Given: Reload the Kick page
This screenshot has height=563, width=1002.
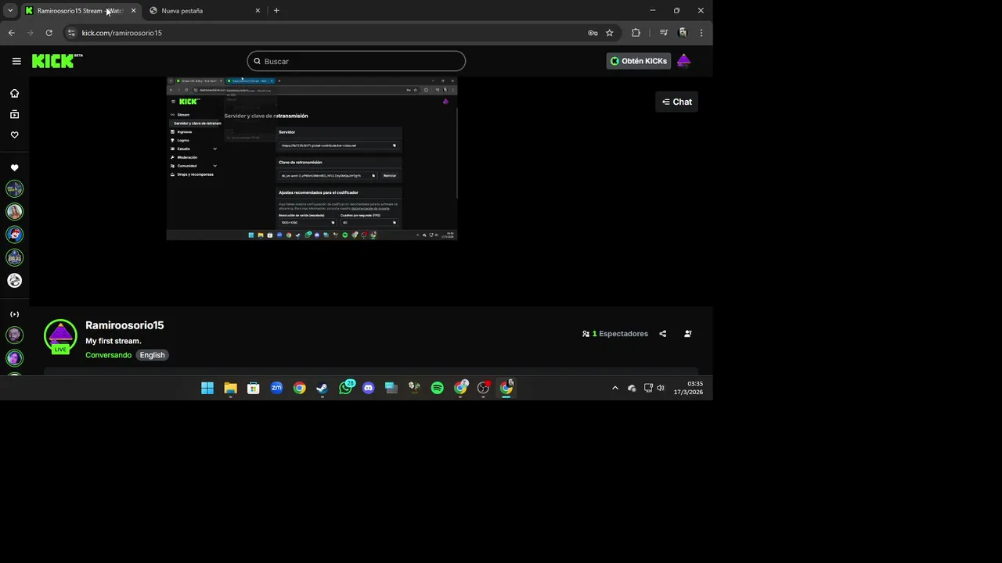Looking at the screenshot, I should [x=49, y=33].
